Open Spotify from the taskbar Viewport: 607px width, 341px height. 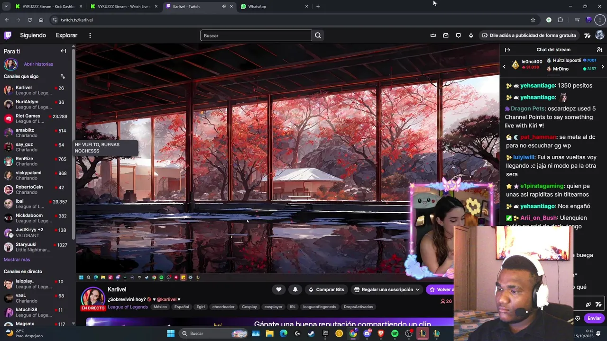(x=395, y=333)
